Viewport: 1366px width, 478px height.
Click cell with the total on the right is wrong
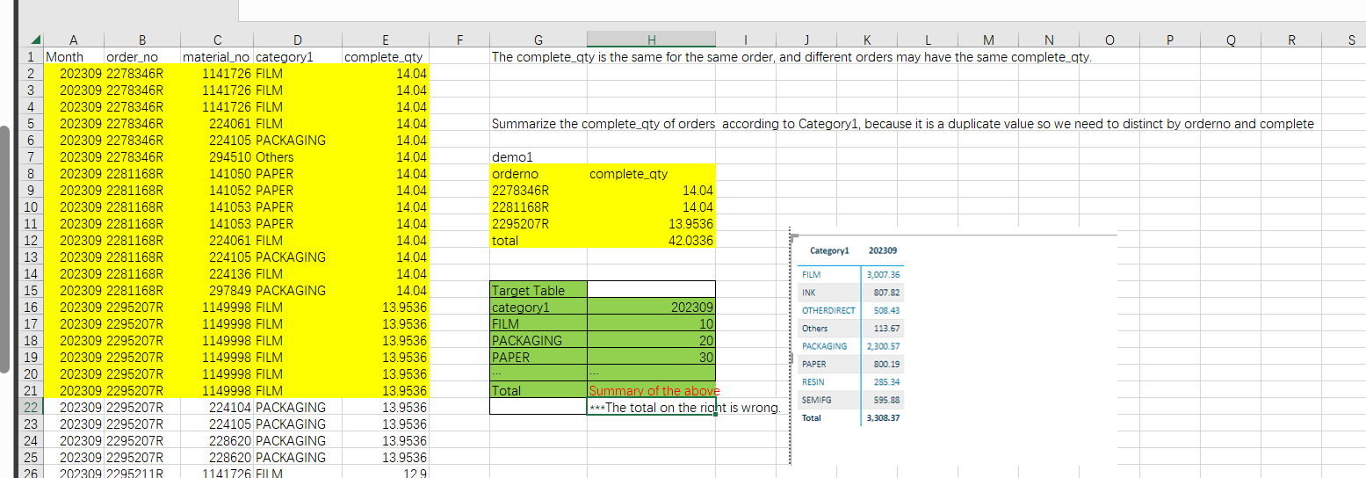click(x=651, y=408)
